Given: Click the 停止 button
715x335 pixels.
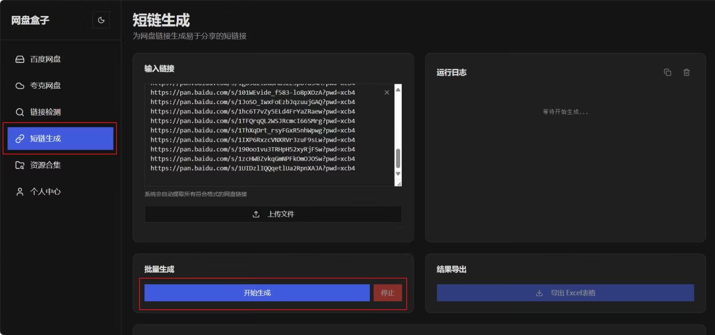Looking at the screenshot, I should (x=388, y=293).
